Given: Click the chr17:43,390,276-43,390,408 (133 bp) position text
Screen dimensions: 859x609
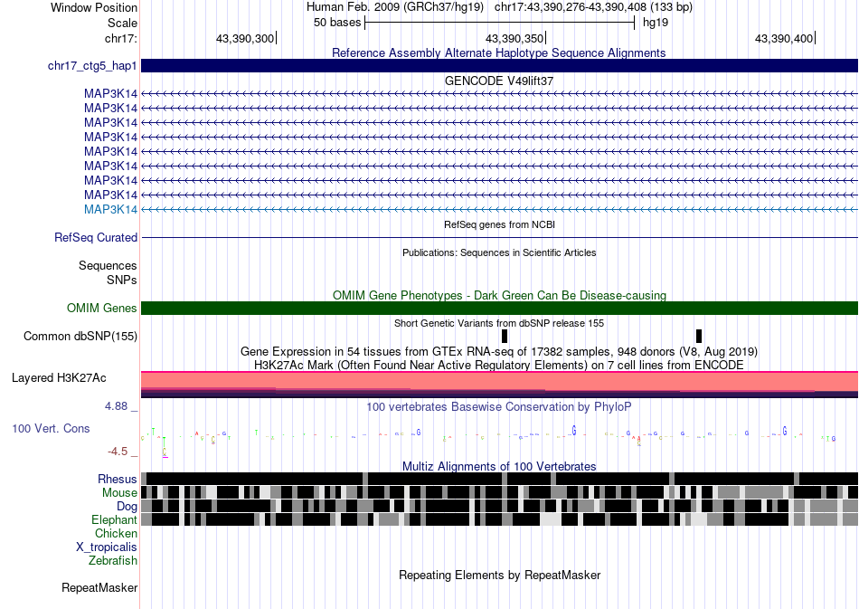Looking at the screenshot, I should (x=593, y=7).
